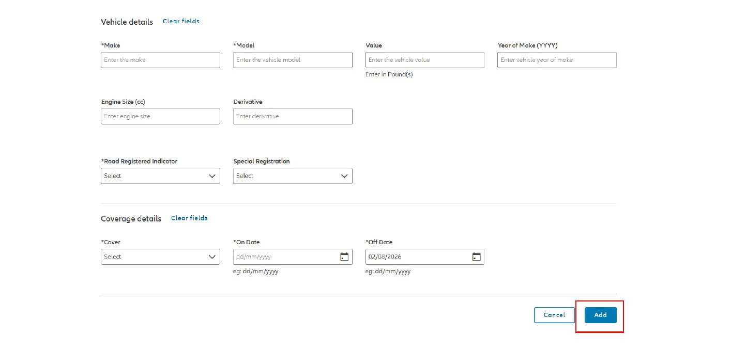Click the "Derivative" label

click(x=248, y=102)
